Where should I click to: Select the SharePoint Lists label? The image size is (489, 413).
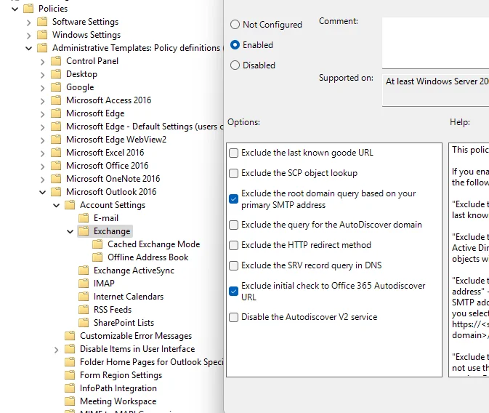(124, 323)
